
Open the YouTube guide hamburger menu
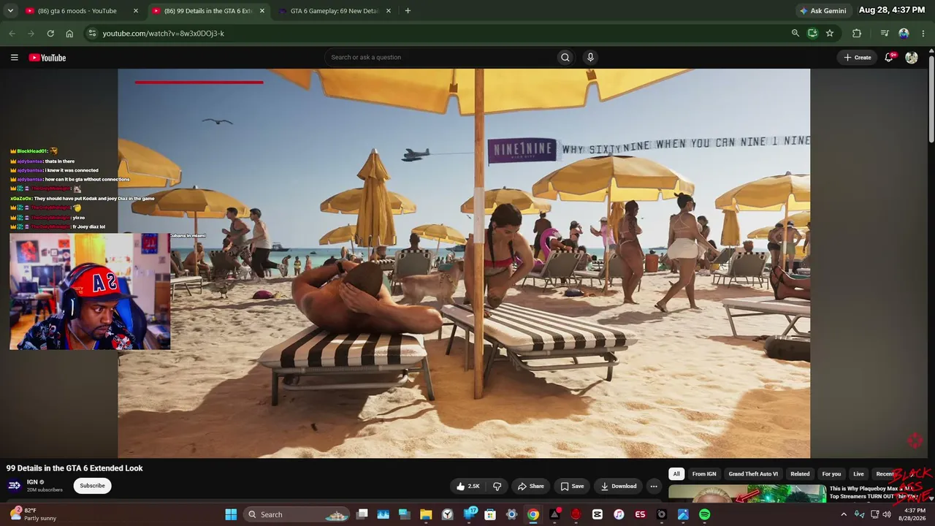[x=14, y=58]
